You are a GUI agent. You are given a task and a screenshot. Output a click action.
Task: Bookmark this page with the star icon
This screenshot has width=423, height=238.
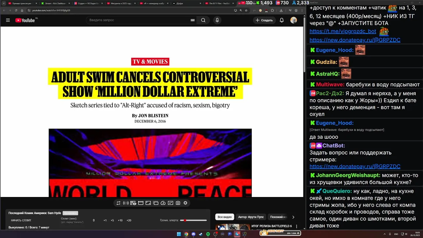[246, 10]
